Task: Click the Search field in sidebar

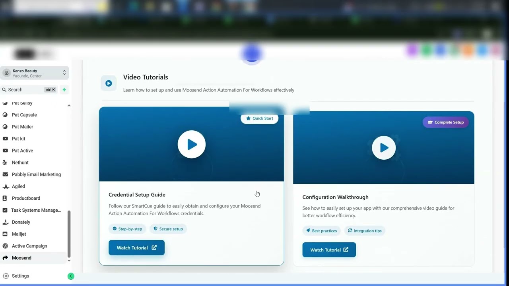Action: point(29,90)
